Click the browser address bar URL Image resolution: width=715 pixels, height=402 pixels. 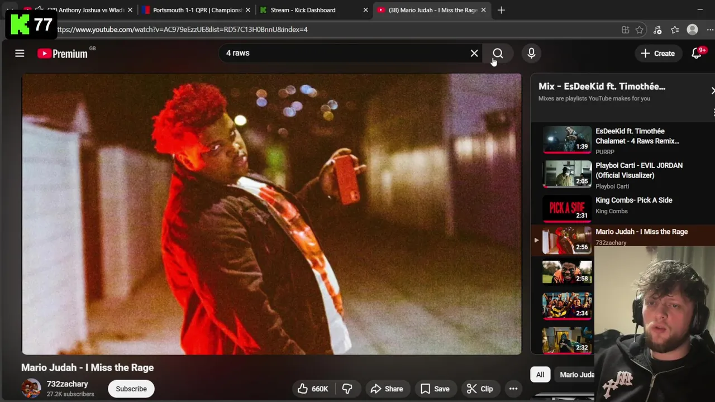[182, 30]
